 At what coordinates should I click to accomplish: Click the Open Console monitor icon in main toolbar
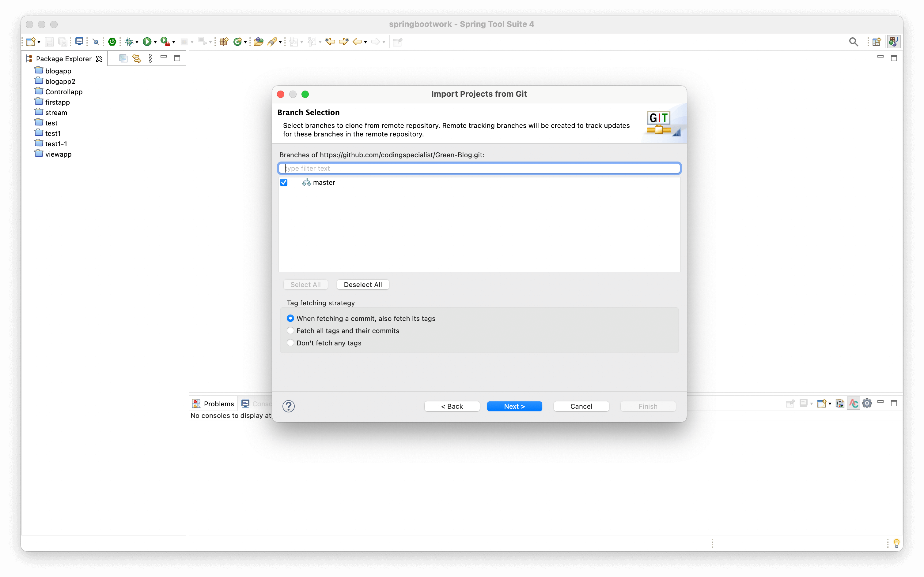(x=79, y=42)
